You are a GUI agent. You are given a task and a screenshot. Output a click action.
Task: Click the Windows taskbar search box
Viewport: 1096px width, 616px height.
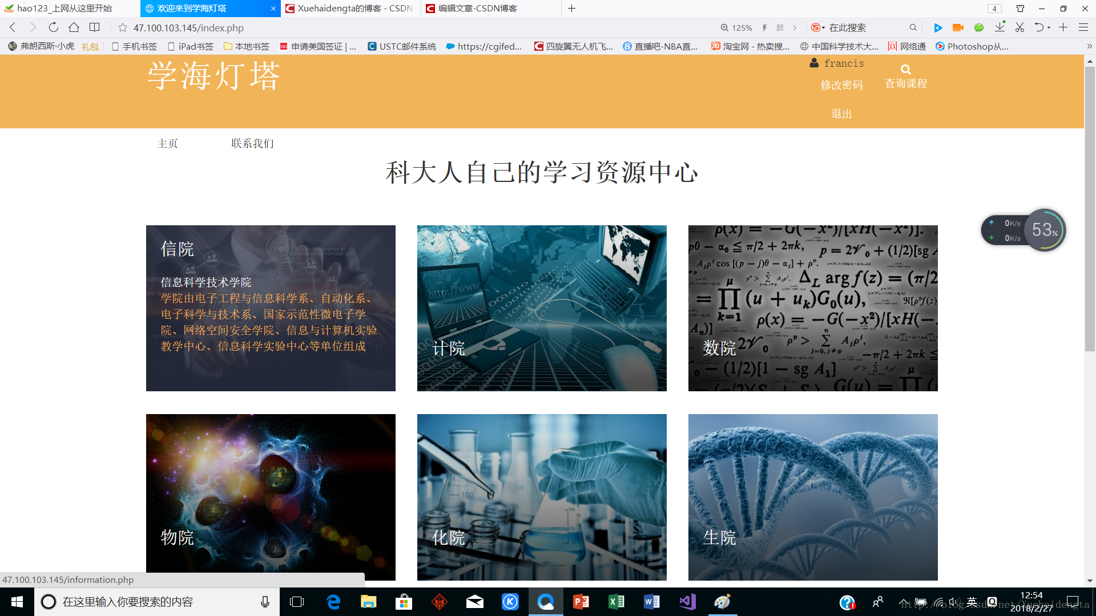point(157,602)
